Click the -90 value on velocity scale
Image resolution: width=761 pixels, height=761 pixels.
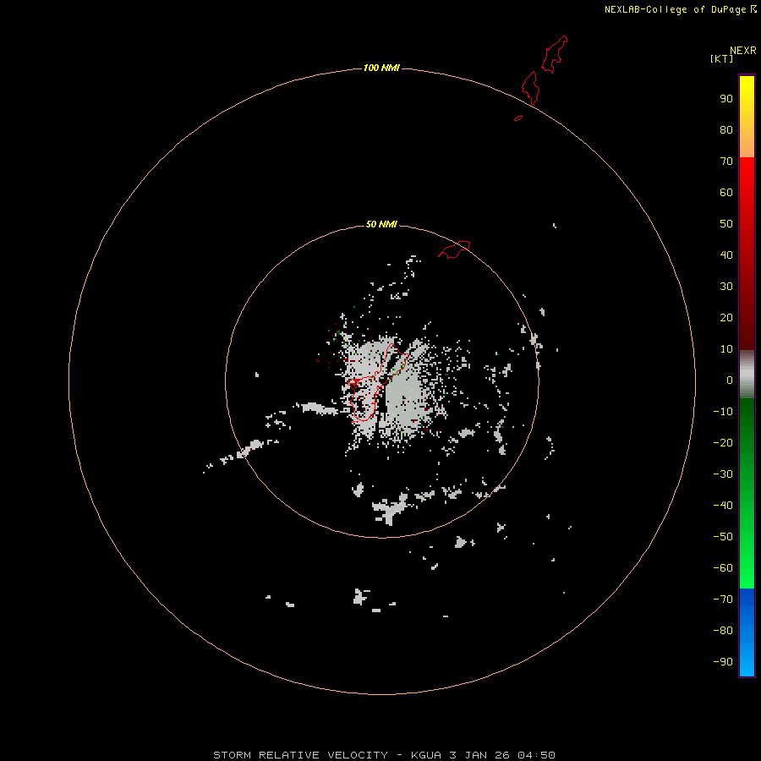tap(723, 662)
